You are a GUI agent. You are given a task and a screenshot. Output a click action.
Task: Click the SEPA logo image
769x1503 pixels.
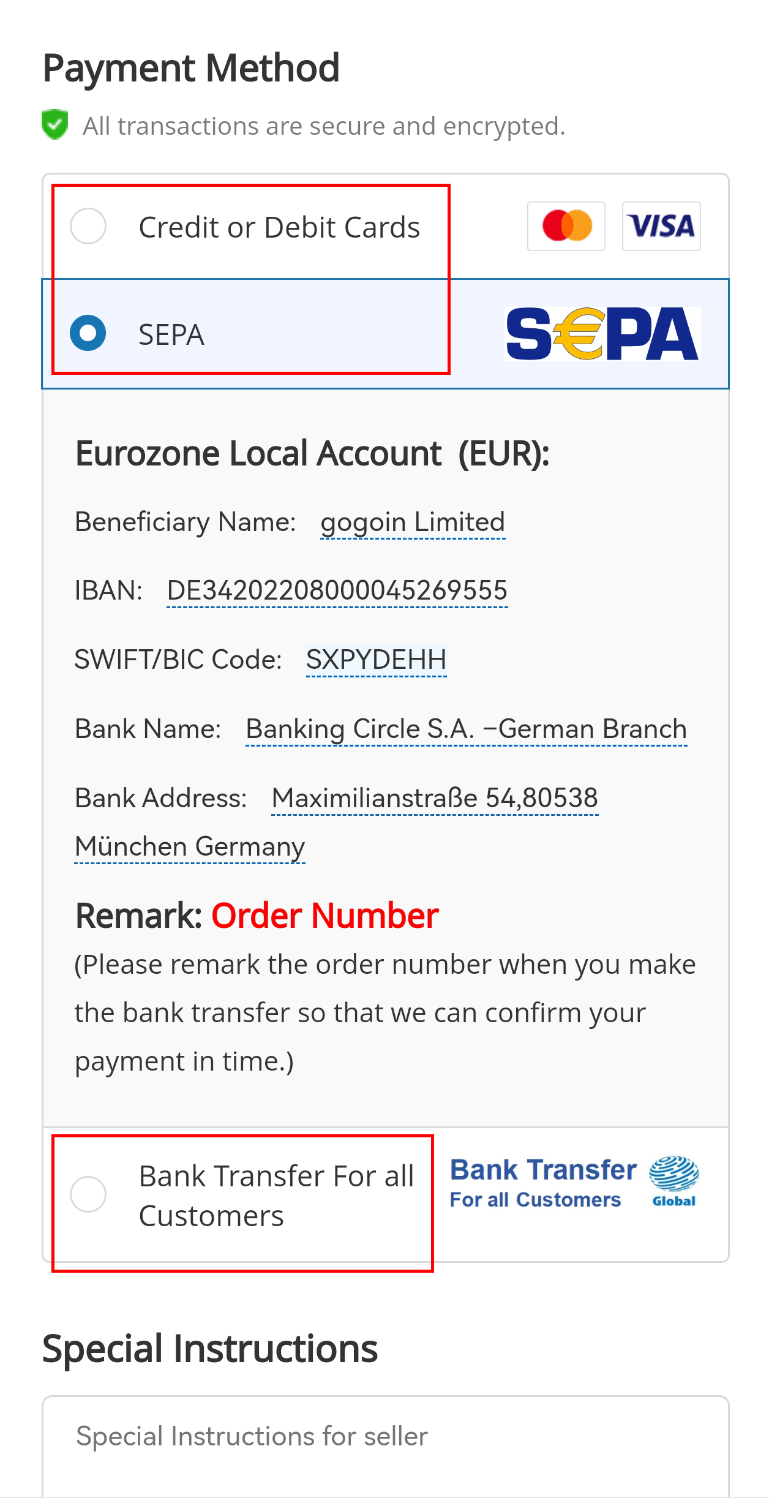[x=602, y=334]
